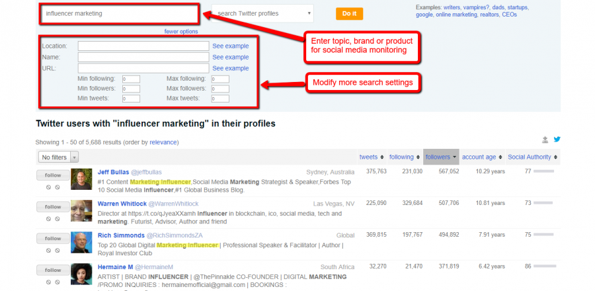Collapse settings with 'fewer options' link
This screenshot has height=291, width=595.
(x=181, y=32)
